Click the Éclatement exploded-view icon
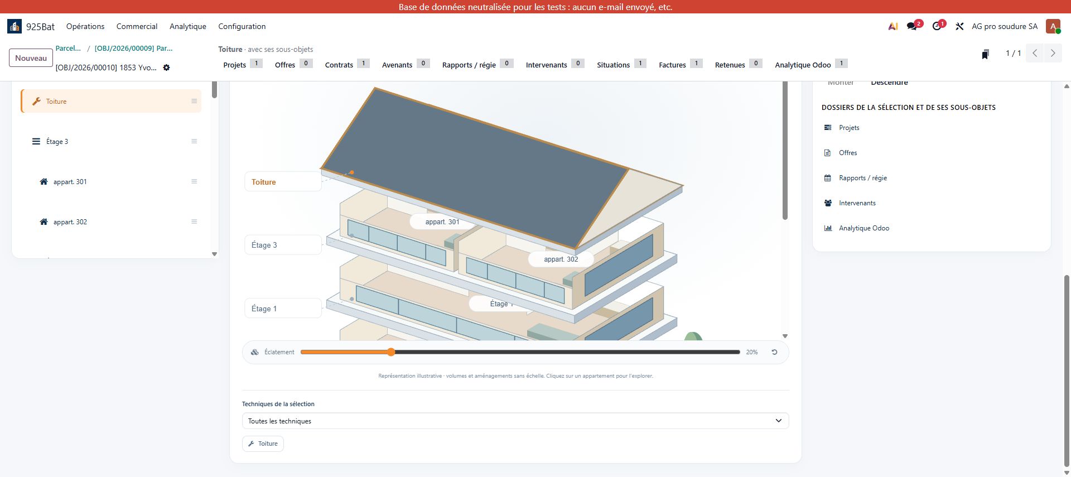This screenshot has height=477, width=1071. click(255, 352)
